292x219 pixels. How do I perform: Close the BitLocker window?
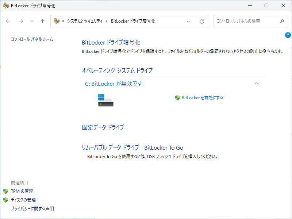283,5
